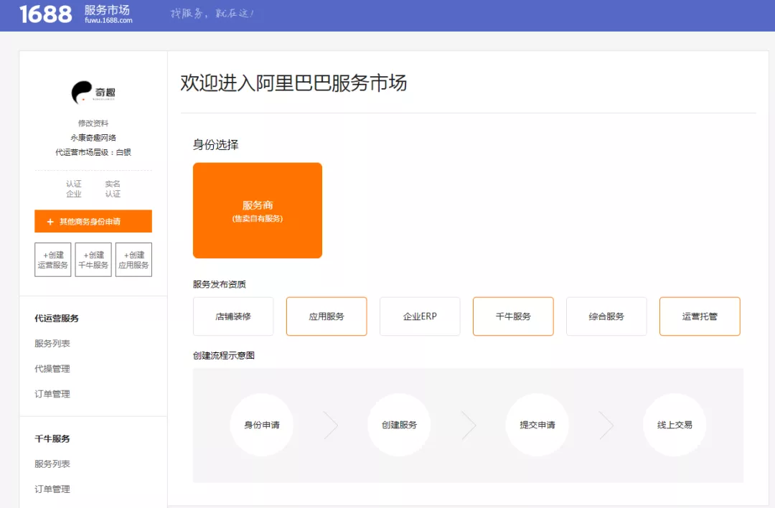The image size is (775, 508).
Task: Open 服务列表 under 千牛服务
Action: [52, 464]
